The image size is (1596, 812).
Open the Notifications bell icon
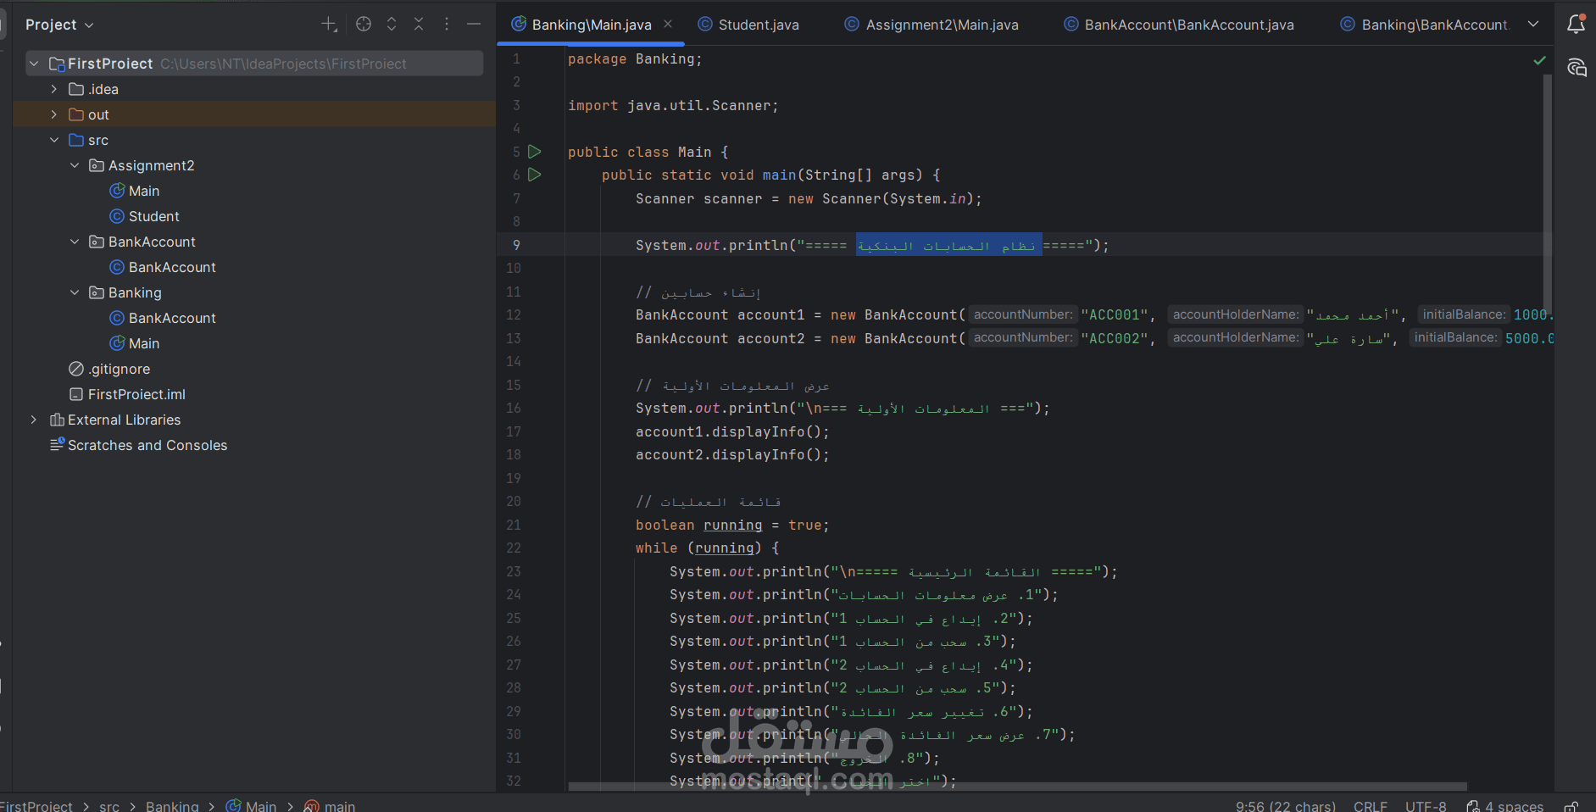click(1576, 24)
